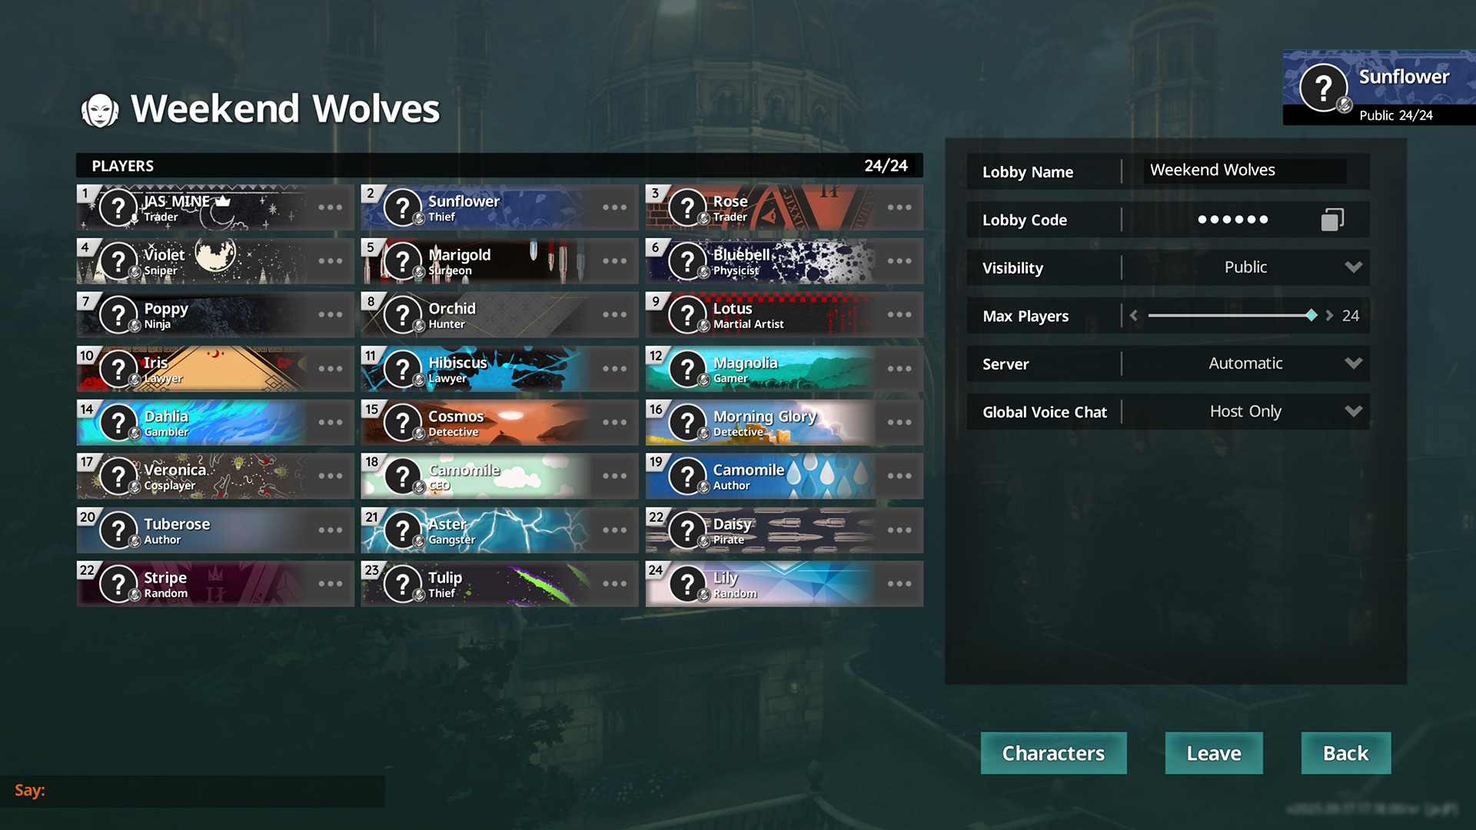Image resolution: width=1476 pixels, height=830 pixels.
Task: Open the three-dot options for Lotus
Action: pyautogui.click(x=899, y=315)
